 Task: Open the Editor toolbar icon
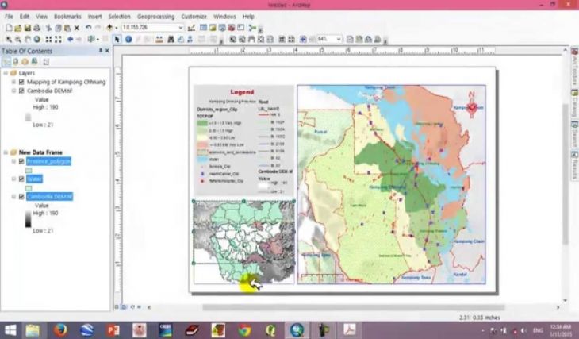[191, 28]
